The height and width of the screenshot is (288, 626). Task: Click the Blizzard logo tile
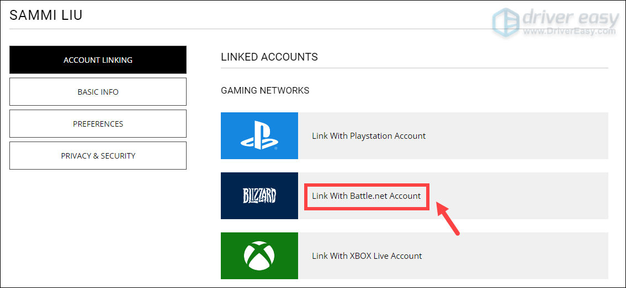point(259,195)
